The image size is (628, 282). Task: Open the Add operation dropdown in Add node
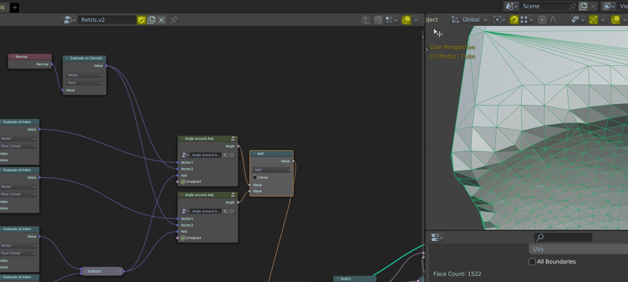coord(271,170)
